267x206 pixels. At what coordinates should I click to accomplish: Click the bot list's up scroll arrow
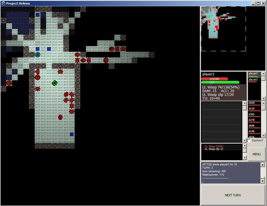click(263, 103)
